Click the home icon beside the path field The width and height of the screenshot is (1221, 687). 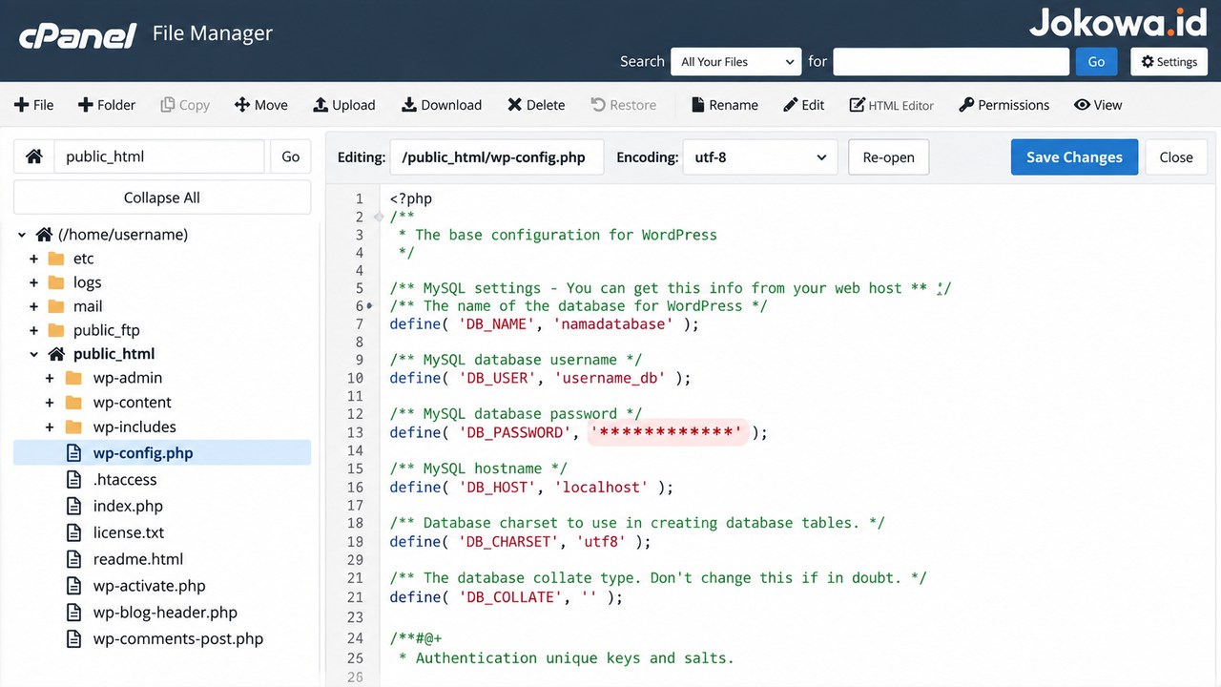(34, 156)
